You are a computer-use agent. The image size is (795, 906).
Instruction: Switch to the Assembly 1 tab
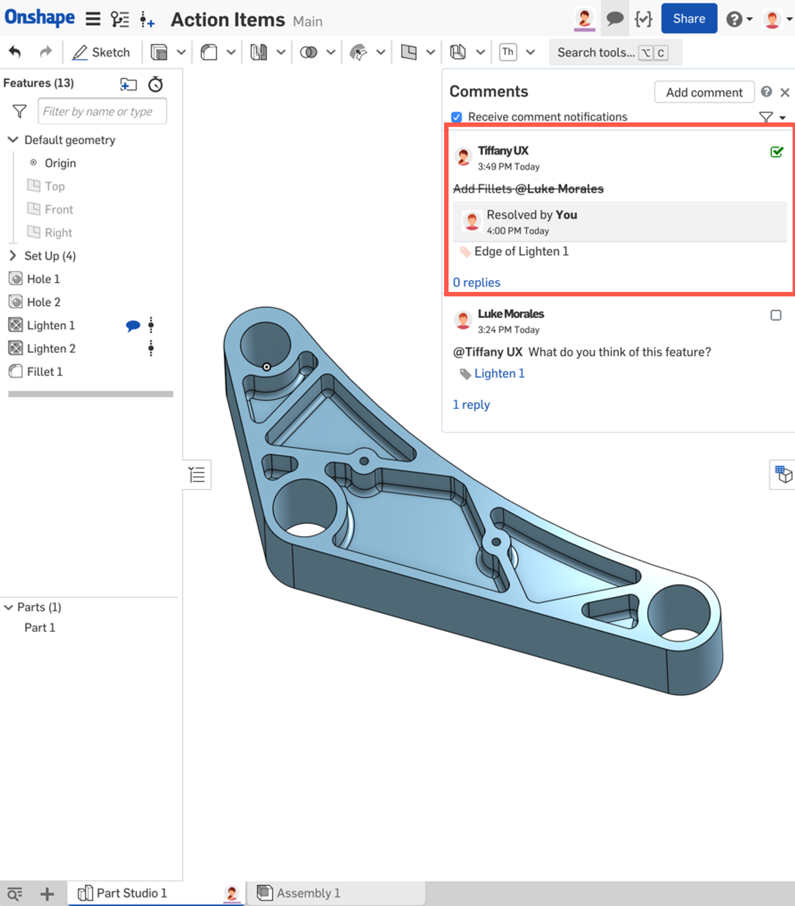click(x=308, y=893)
